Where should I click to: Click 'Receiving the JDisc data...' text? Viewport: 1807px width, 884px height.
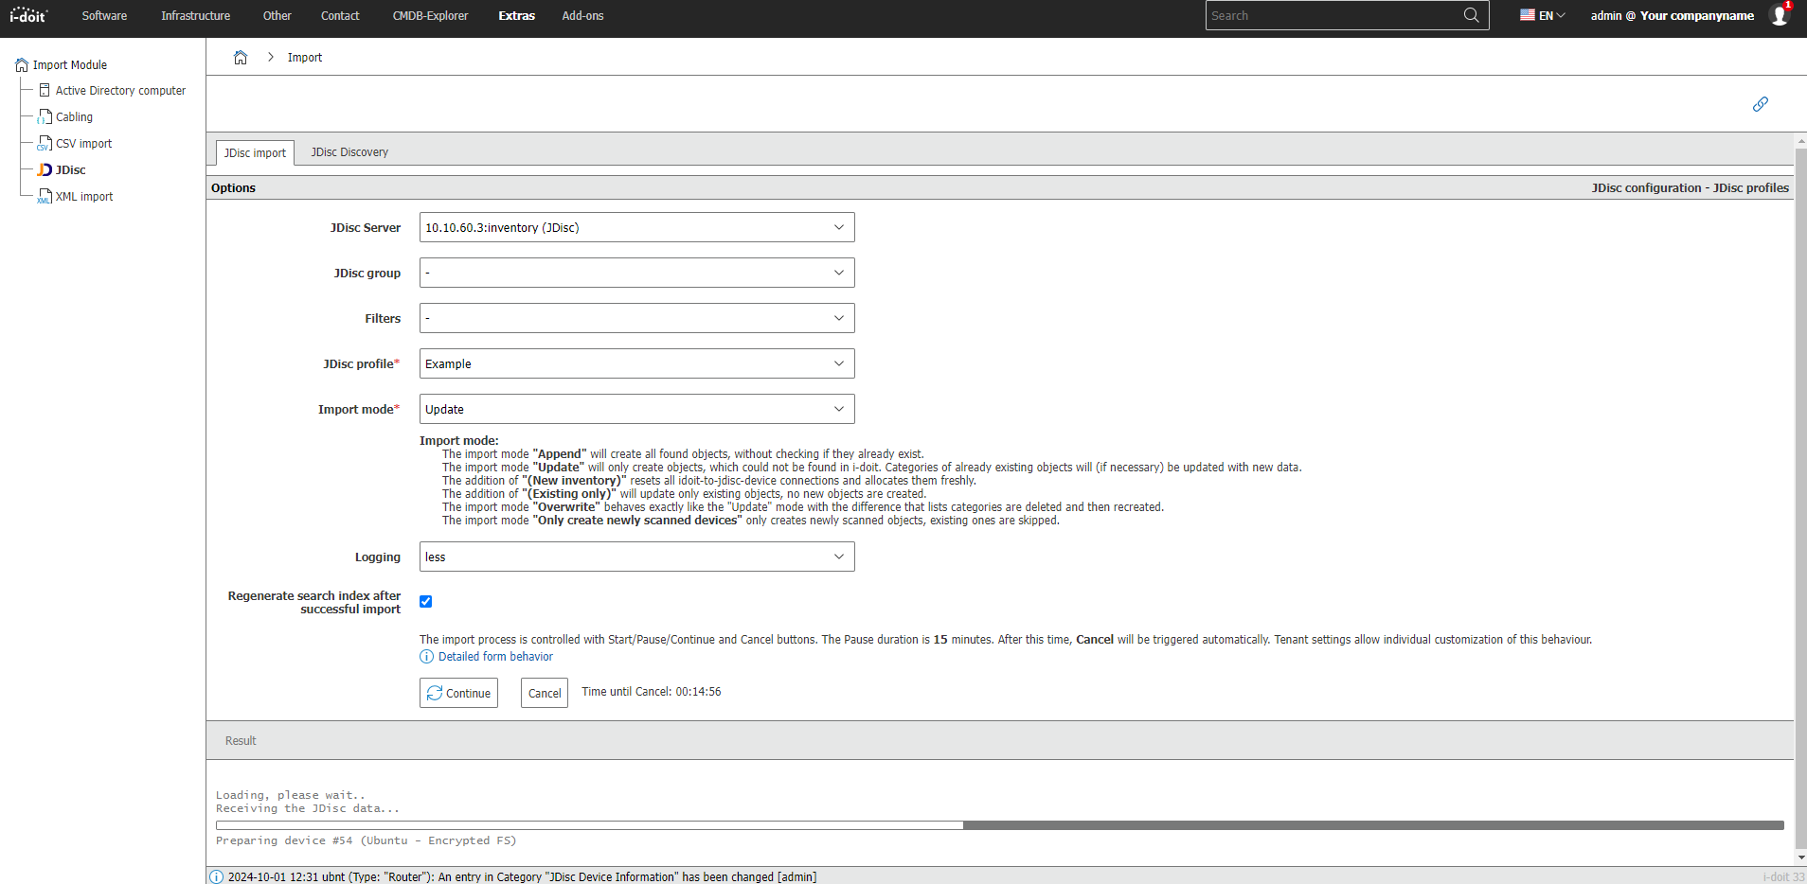tap(308, 808)
